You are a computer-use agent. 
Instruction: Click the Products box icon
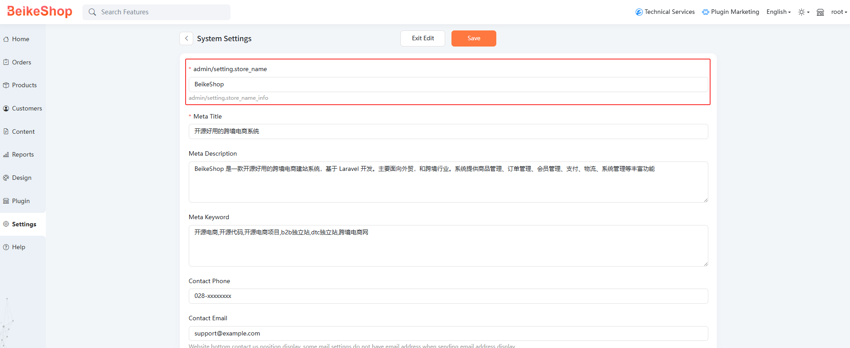click(6, 85)
